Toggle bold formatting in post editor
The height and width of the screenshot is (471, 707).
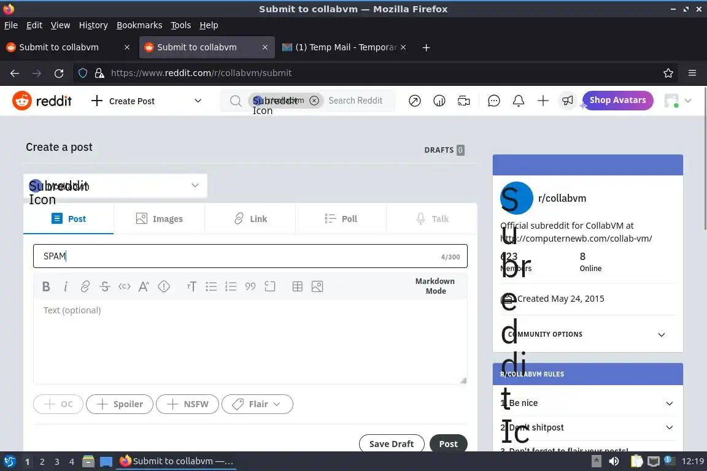click(46, 286)
